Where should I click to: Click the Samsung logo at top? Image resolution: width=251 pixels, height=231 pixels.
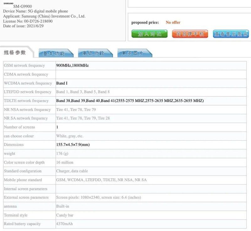8,3
